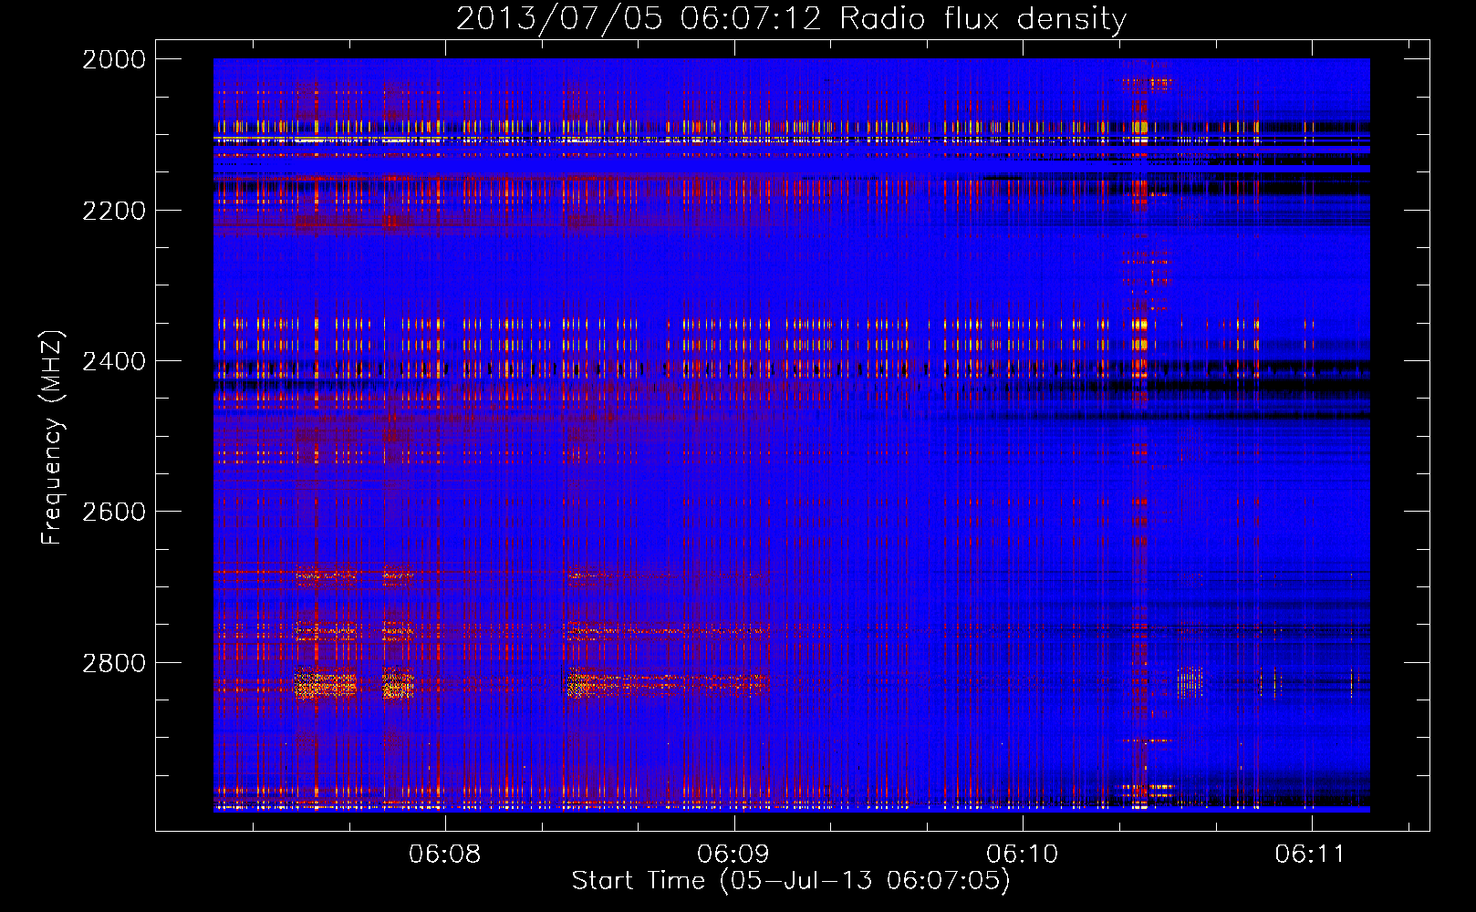1476x912 pixels.
Task: Click the 06:10 time tick label
Action: click(1023, 855)
